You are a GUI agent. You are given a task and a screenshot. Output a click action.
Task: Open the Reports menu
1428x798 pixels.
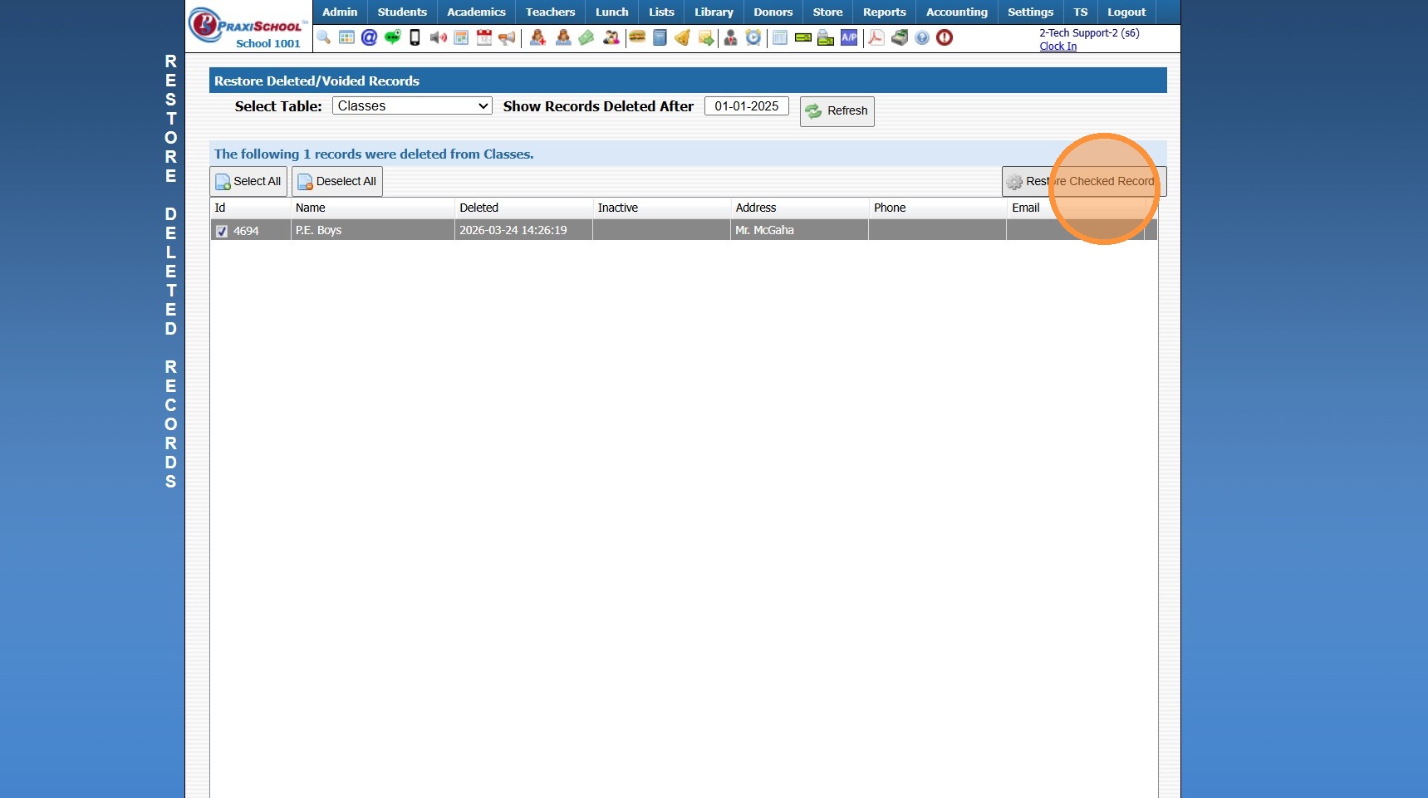tap(885, 12)
